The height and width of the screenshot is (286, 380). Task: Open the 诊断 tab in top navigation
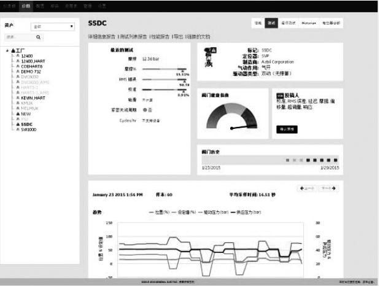(25, 5)
